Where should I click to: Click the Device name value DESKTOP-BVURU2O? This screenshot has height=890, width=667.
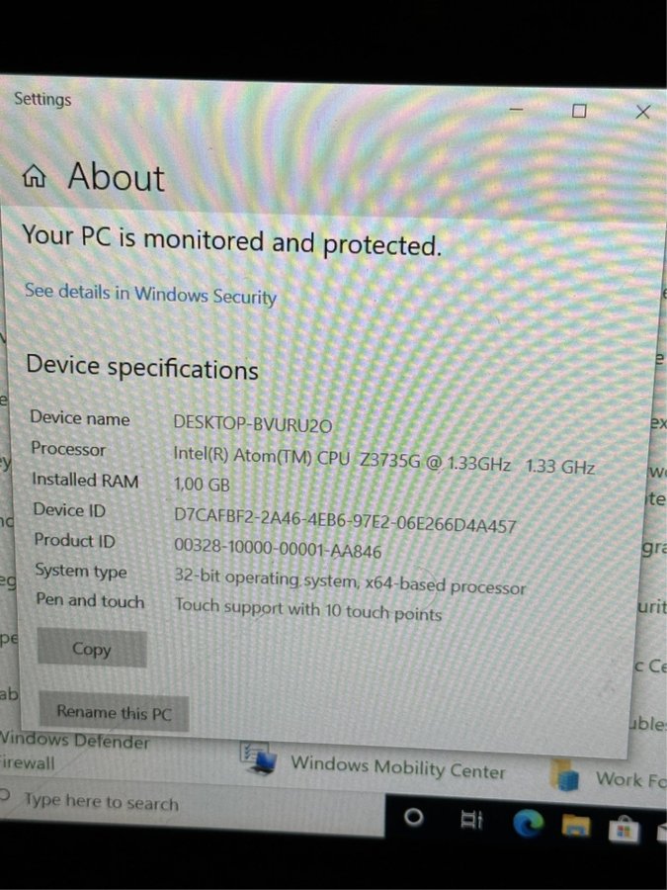[x=252, y=423]
